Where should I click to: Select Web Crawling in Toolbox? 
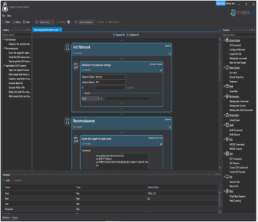[235, 200]
